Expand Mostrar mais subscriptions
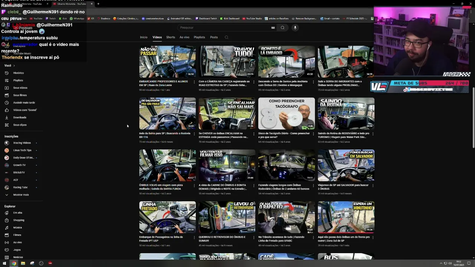 21,195
